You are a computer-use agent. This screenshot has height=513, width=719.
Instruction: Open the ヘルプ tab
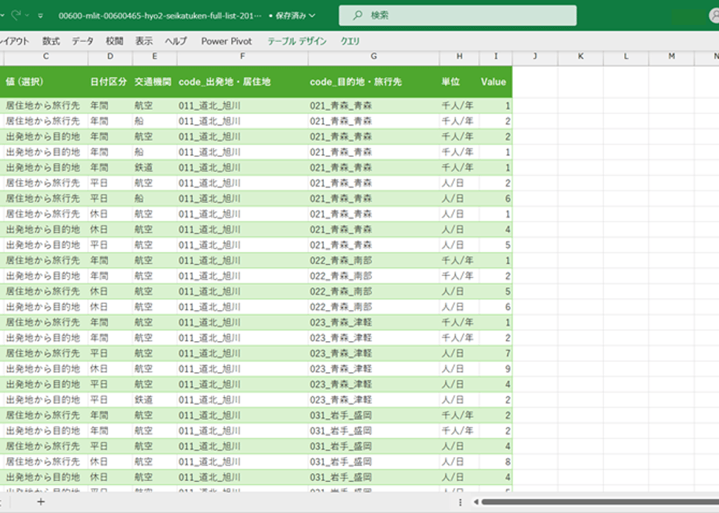tap(176, 41)
